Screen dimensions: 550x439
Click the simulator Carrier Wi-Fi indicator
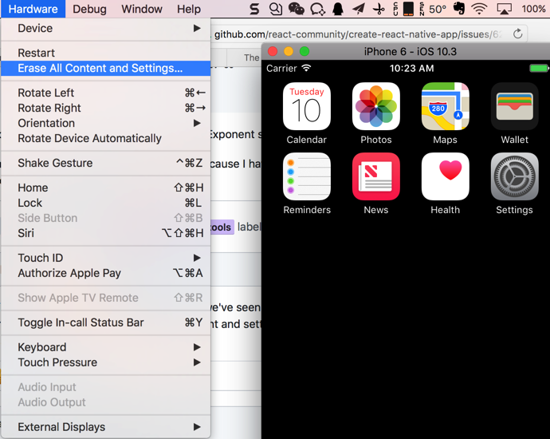[306, 67]
